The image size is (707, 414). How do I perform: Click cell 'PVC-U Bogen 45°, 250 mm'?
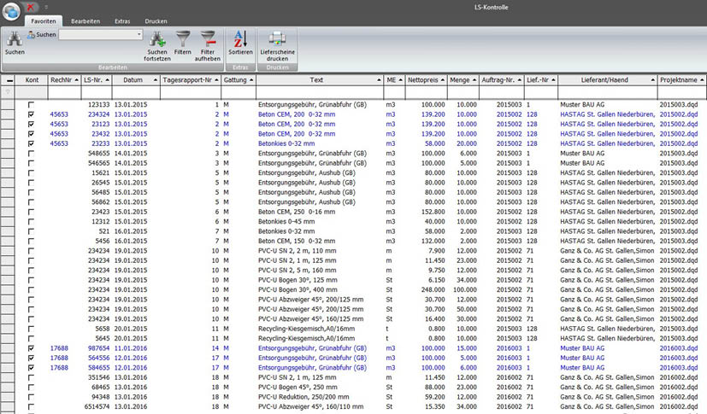(298, 388)
